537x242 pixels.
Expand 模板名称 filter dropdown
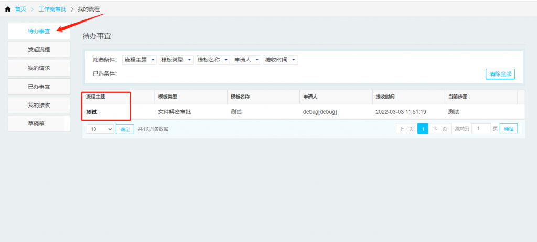pos(212,60)
